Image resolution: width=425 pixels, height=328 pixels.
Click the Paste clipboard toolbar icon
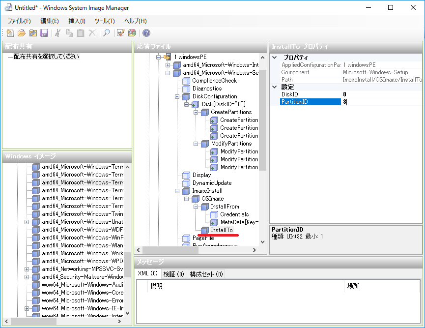(81, 33)
